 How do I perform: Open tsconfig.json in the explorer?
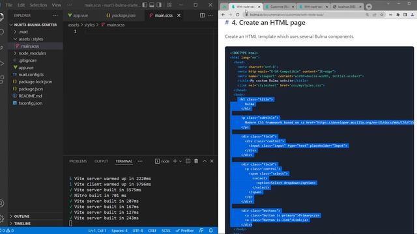click(35, 103)
